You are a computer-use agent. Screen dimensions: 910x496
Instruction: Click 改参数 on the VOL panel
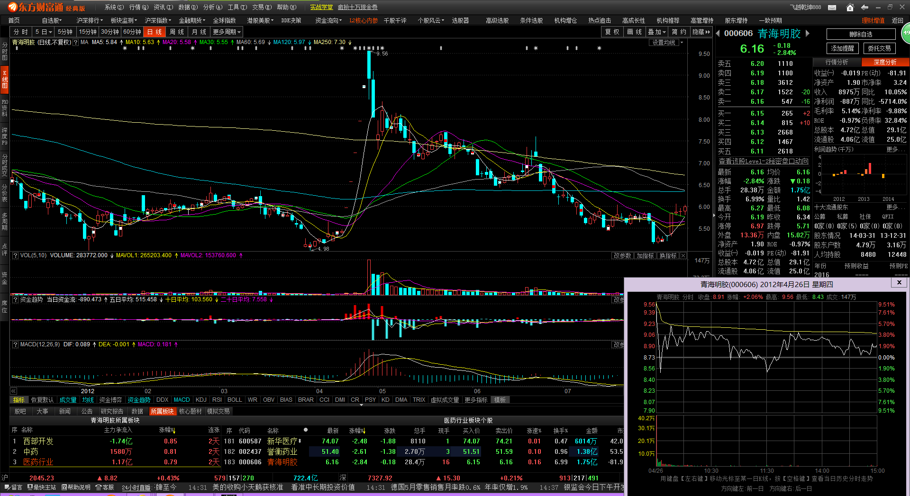(x=622, y=256)
